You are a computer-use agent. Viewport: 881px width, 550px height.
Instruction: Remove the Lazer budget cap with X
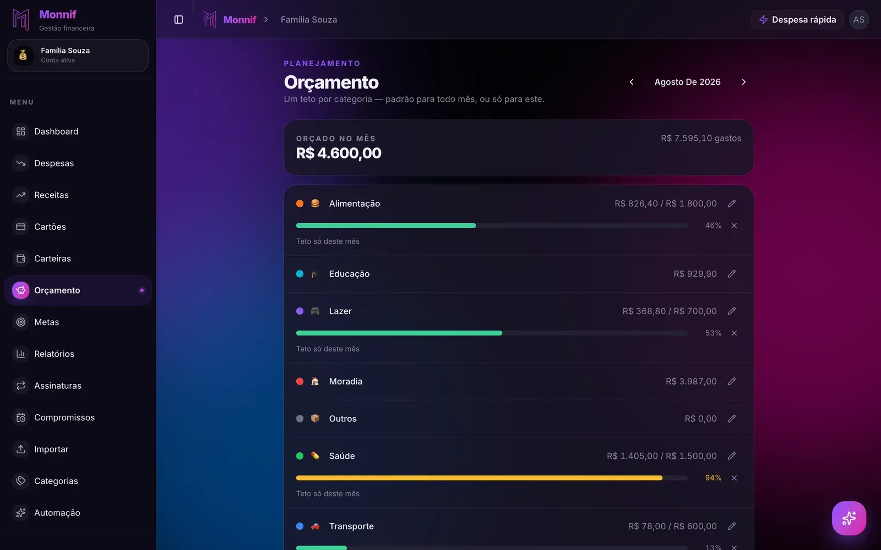(x=734, y=333)
